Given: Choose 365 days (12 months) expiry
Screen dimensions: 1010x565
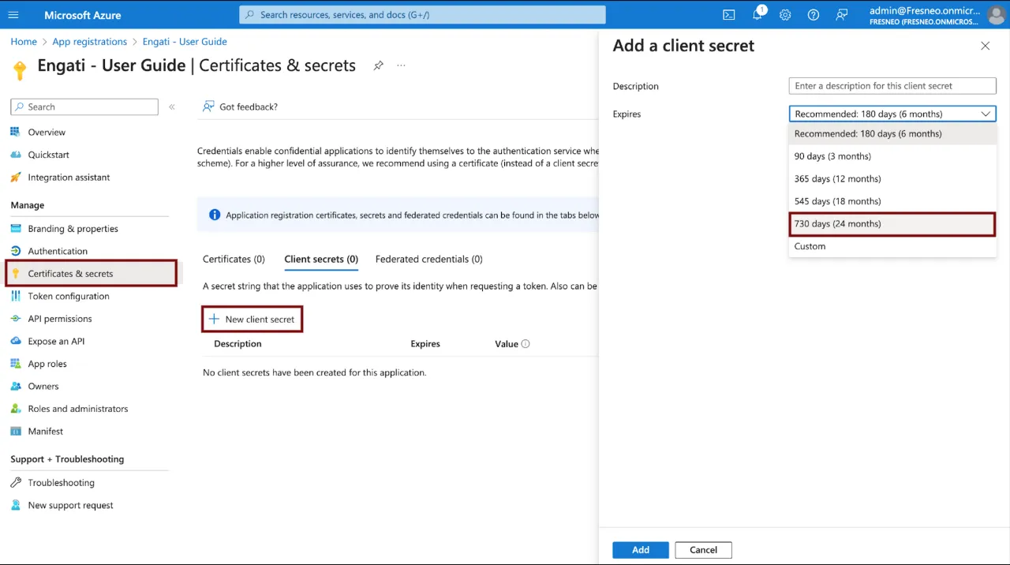Looking at the screenshot, I should pyautogui.click(x=892, y=178).
